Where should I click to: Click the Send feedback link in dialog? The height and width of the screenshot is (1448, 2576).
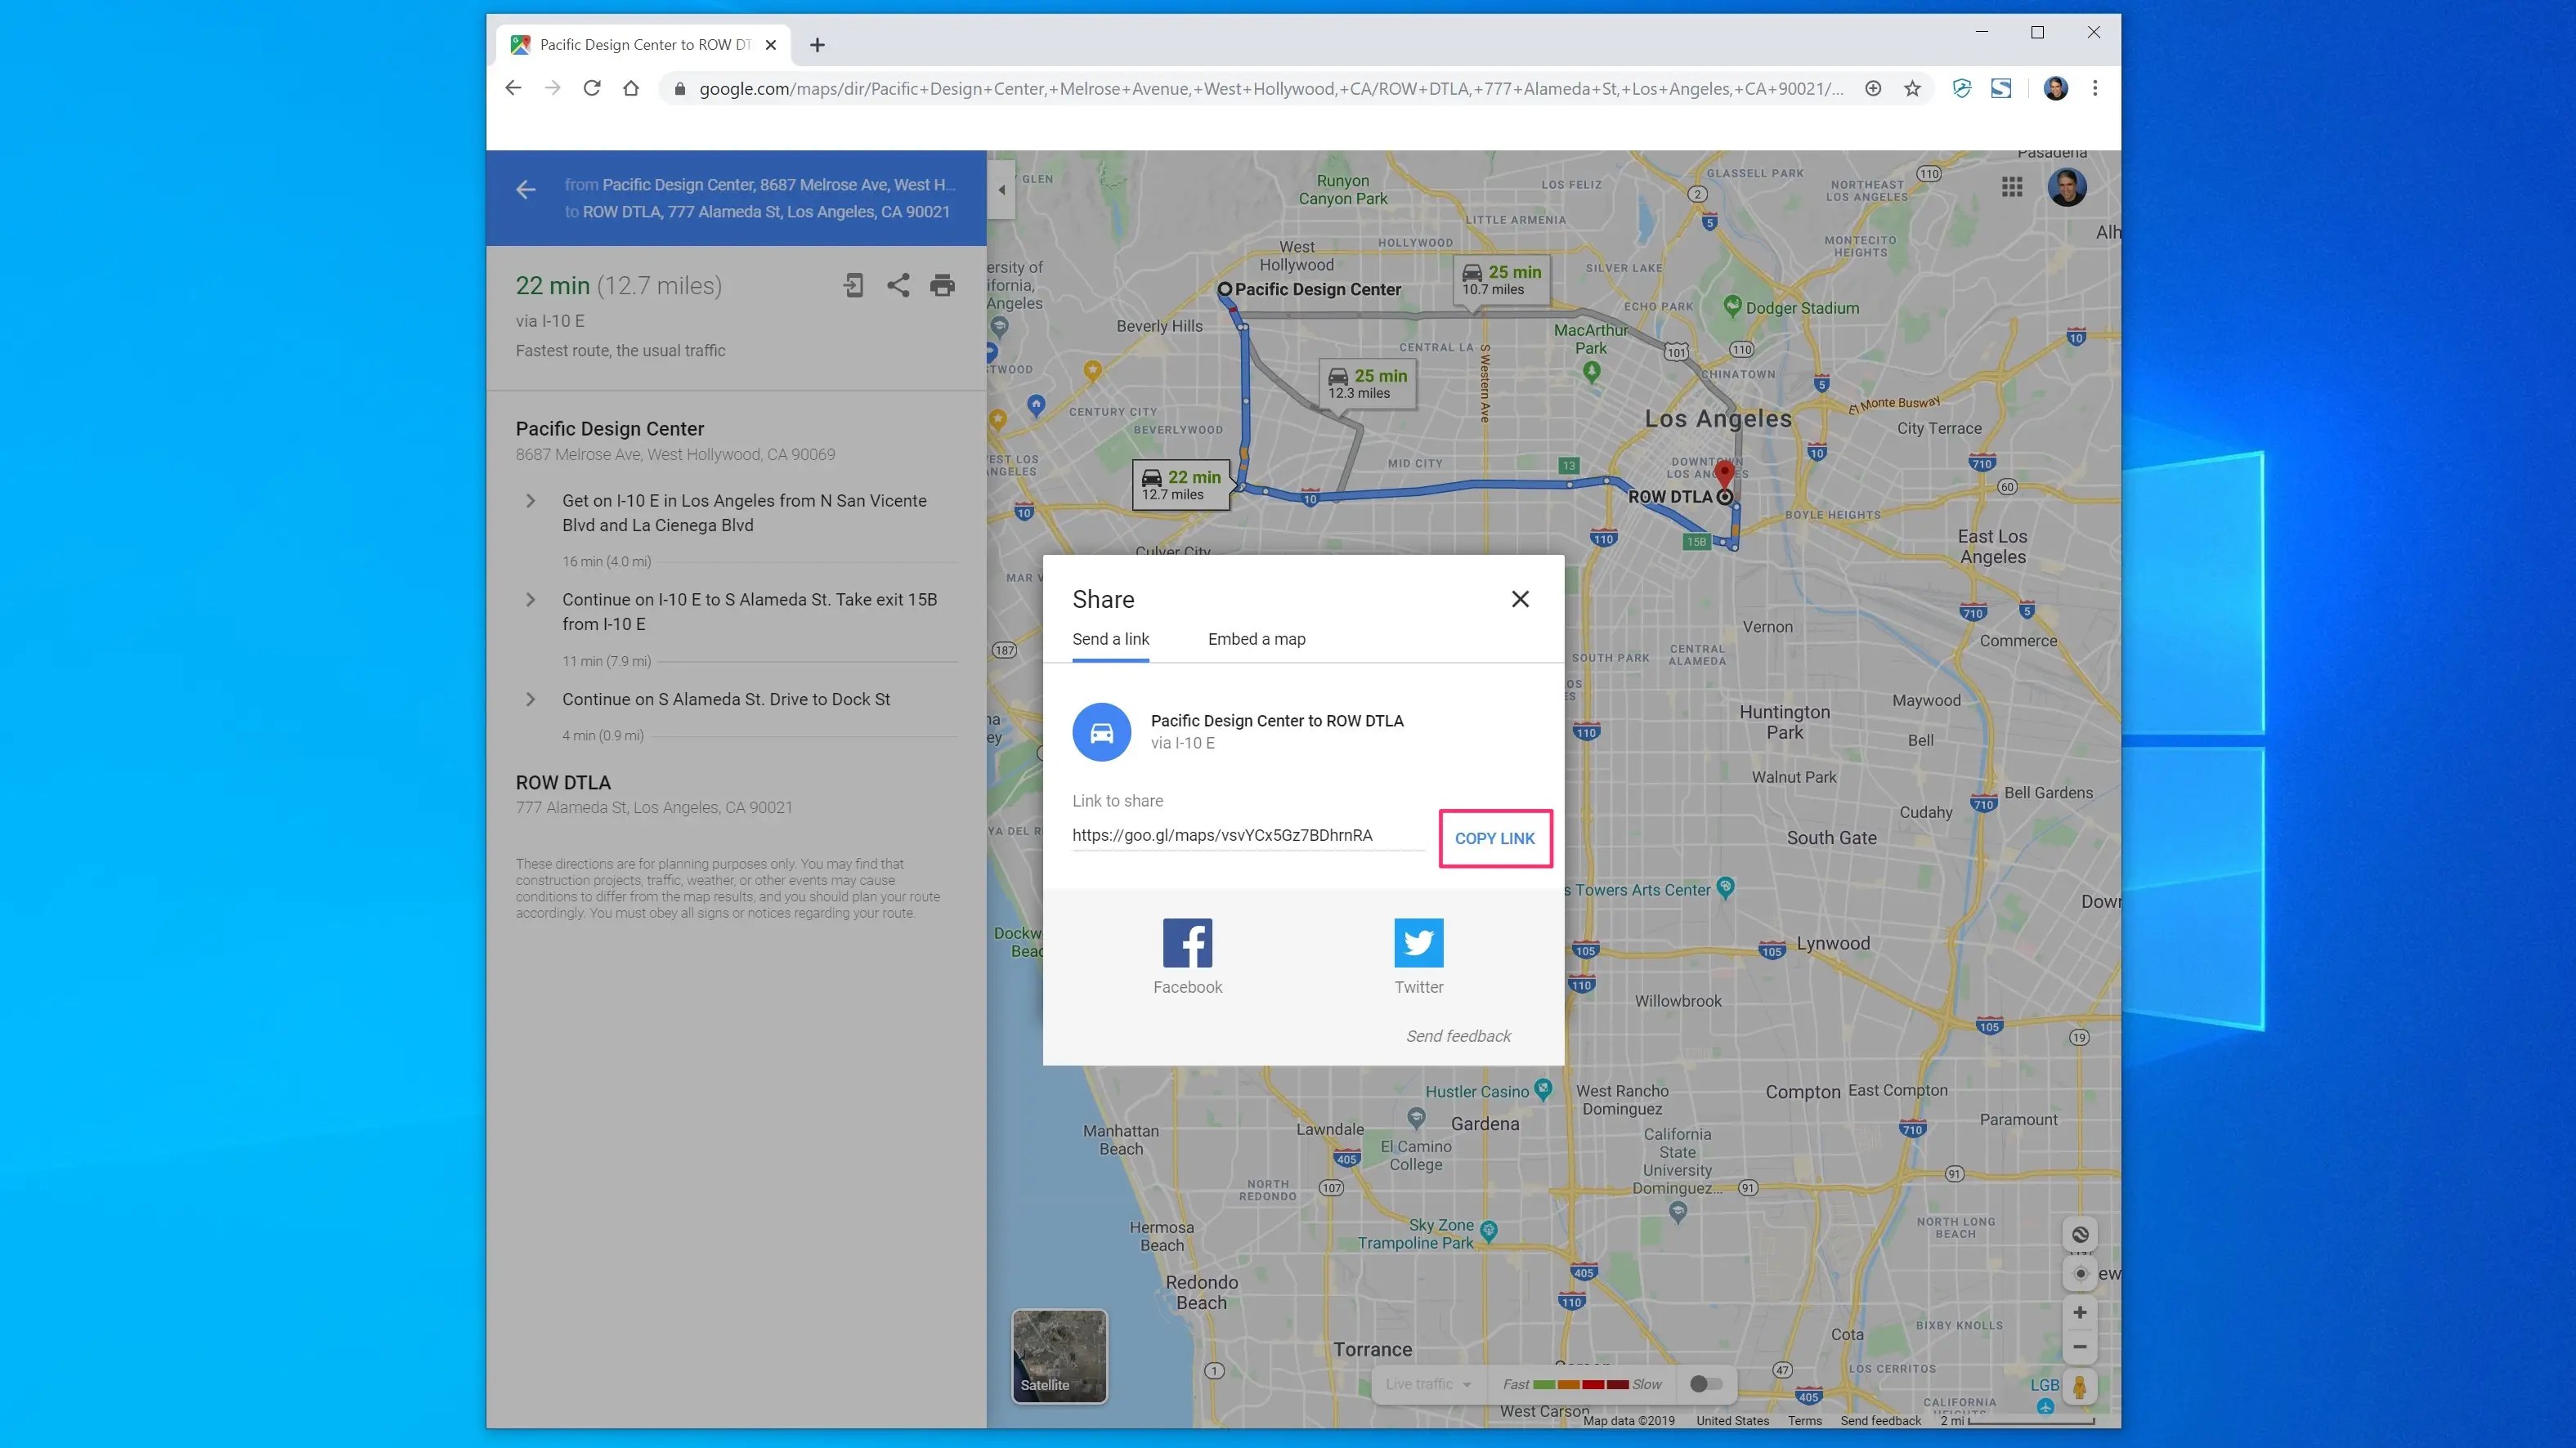[x=1458, y=1036]
